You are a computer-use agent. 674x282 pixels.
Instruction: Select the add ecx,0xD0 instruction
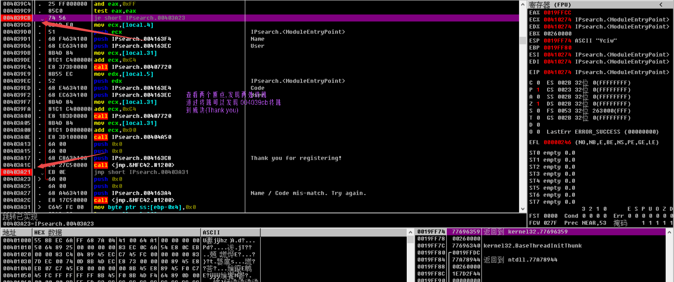coord(115,130)
